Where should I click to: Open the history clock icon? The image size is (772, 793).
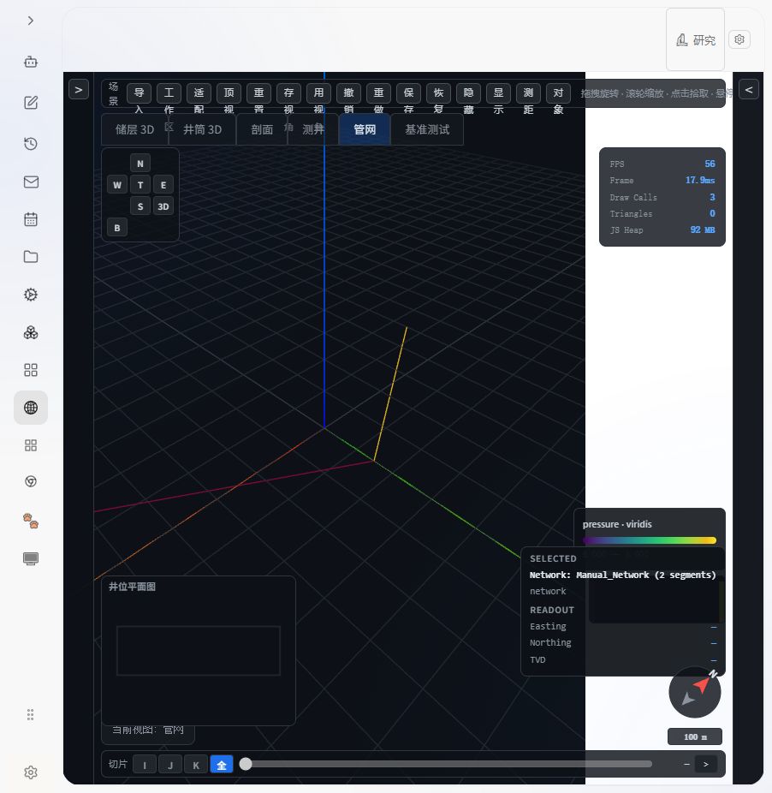(x=31, y=144)
